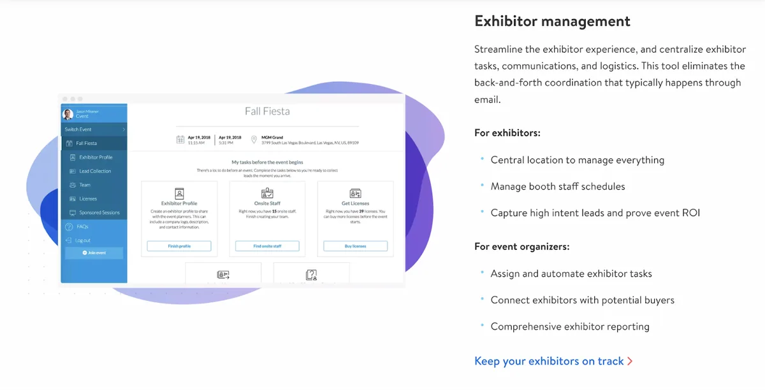Click the FAQs question mark icon

coord(69,226)
